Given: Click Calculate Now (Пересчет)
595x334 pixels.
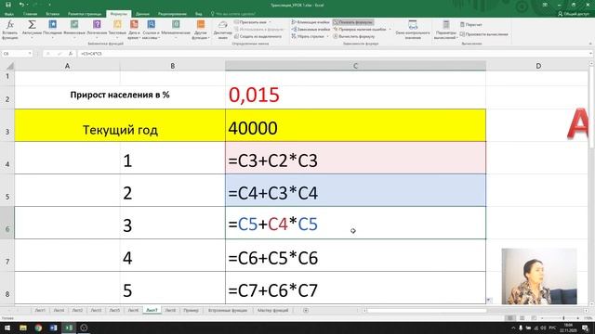Looking at the screenshot, I should click(x=471, y=25).
